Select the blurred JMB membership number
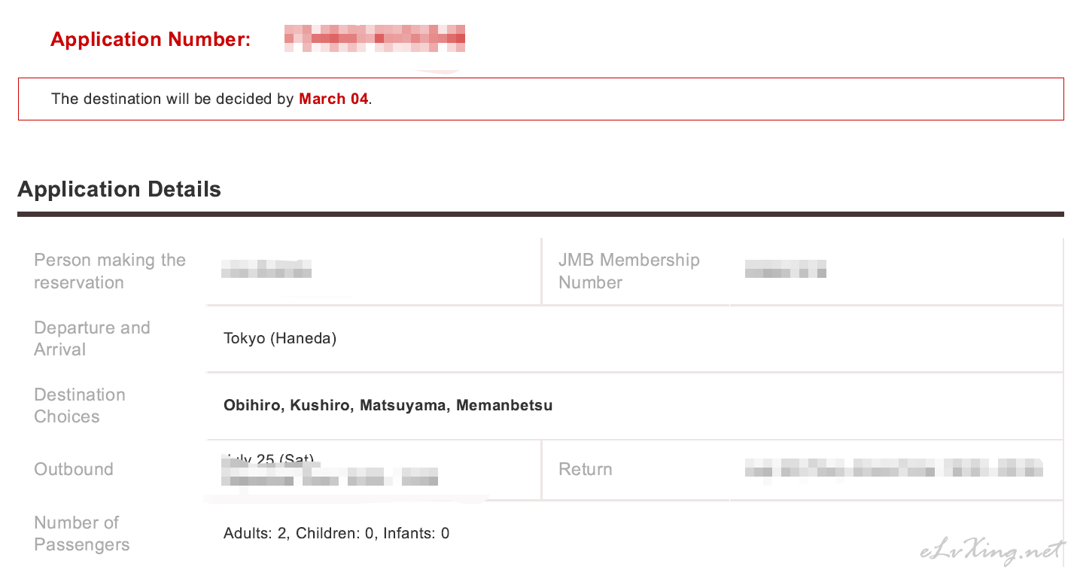The width and height of the screenshot is (1074, 576). pos(786,269)
